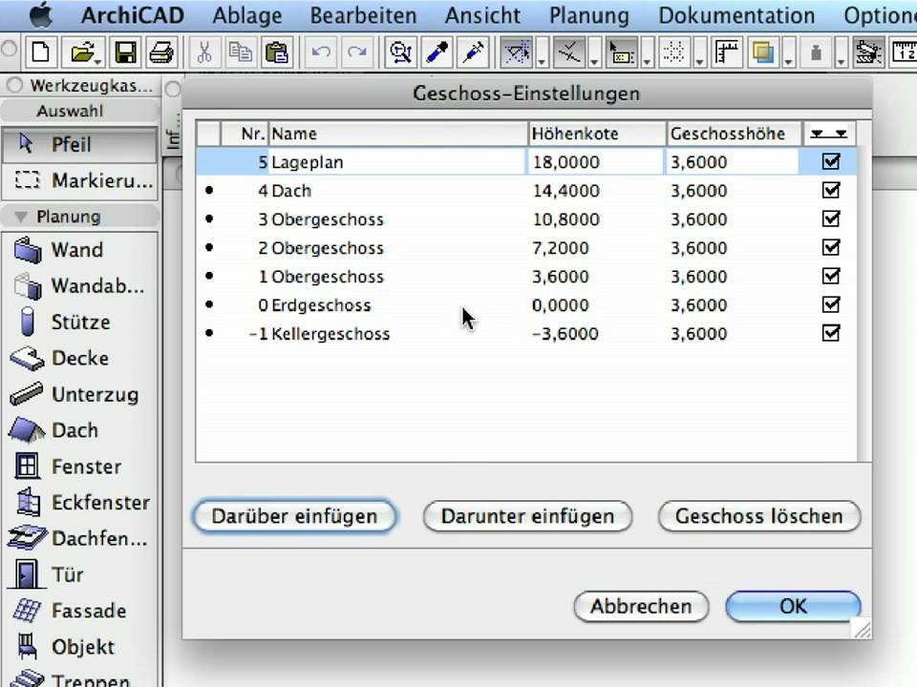
Task: Open dropdown arrow beside Open file icon
Action: click(x=97, y=62)
